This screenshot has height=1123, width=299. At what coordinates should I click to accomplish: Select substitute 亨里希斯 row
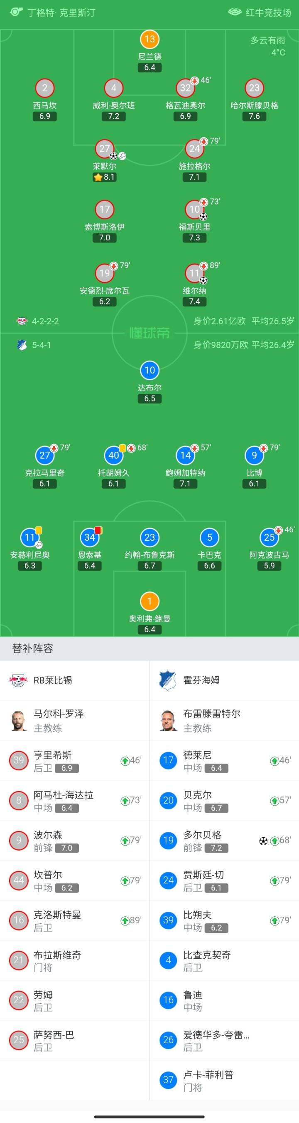74,761
